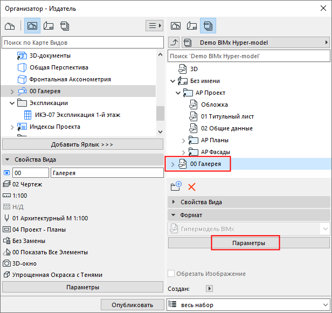Screen dimensions: 332x313
Task: Collapse the Без имени layout book node
Action: pos(173,81)
